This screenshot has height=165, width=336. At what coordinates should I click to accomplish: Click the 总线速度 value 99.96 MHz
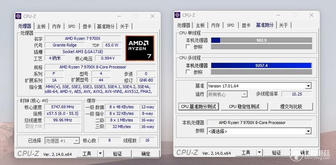pos(63,120)
